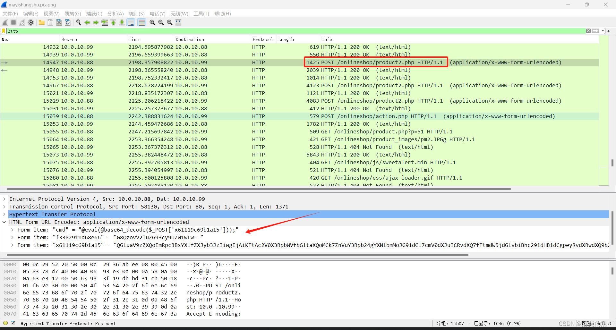616x330 pixels.
Task: Open the 帮助(H) menu
Action: pyautogui.click(x=223, y=14)
